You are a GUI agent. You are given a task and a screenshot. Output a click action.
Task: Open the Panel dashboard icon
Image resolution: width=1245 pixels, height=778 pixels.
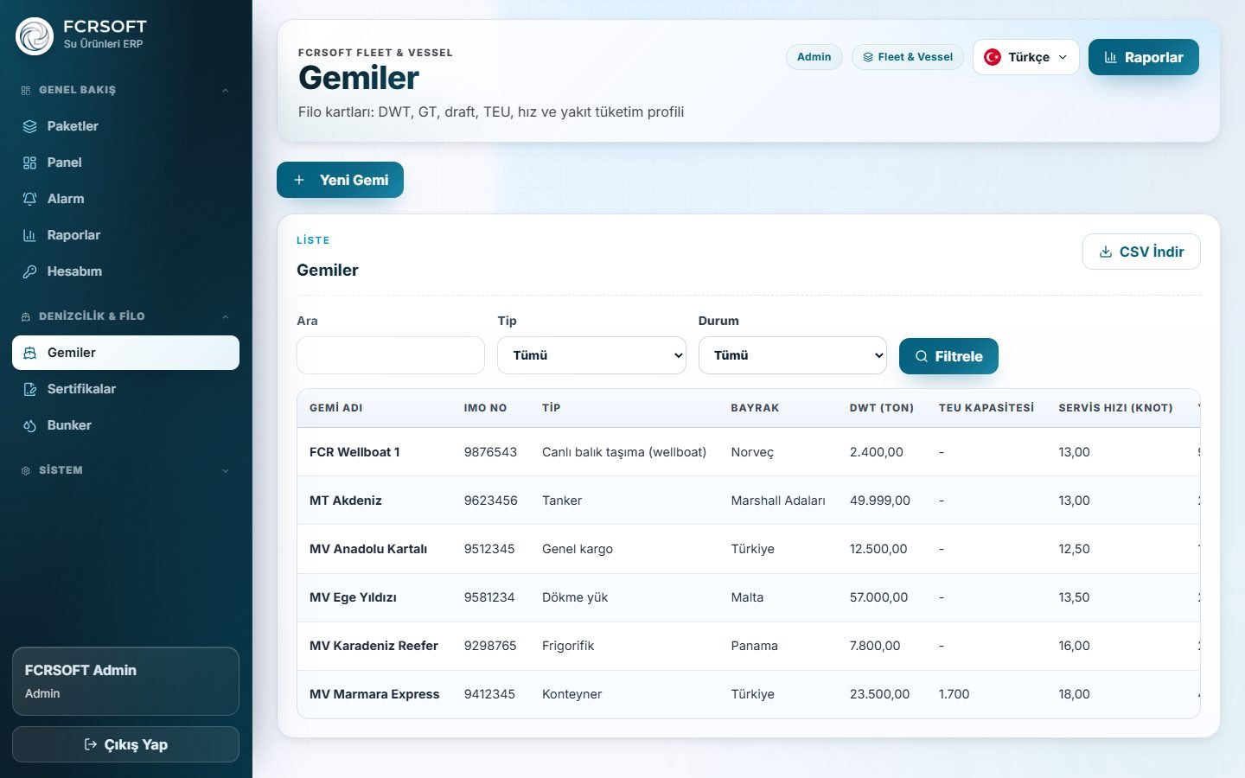[x=29, y=163]
